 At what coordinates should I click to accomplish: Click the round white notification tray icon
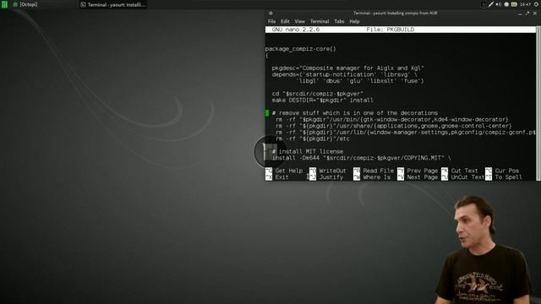tap(506, 4)
